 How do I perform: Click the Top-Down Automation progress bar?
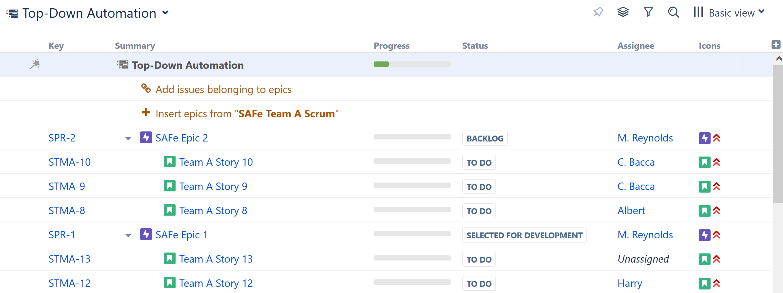tap(412, 64)
